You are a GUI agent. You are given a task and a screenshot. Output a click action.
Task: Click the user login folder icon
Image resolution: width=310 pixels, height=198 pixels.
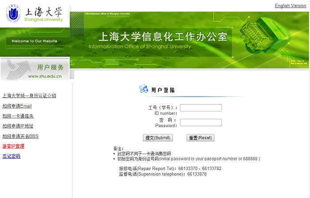(143, 89)
